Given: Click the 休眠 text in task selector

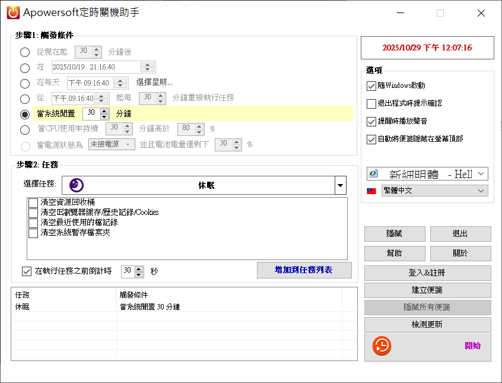Looking at the screenshot, I should pos(206,185).
